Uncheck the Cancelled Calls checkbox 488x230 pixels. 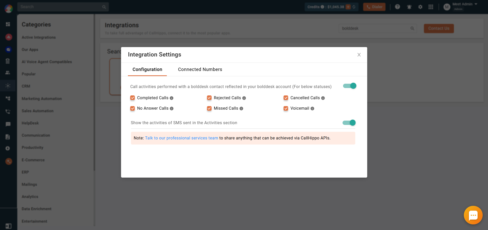click(x=286, y=98)
